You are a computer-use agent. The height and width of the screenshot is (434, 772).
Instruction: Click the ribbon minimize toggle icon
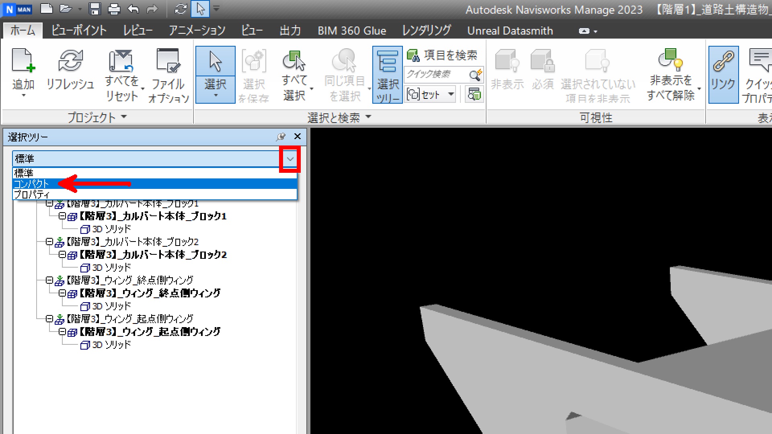(584, 31)
